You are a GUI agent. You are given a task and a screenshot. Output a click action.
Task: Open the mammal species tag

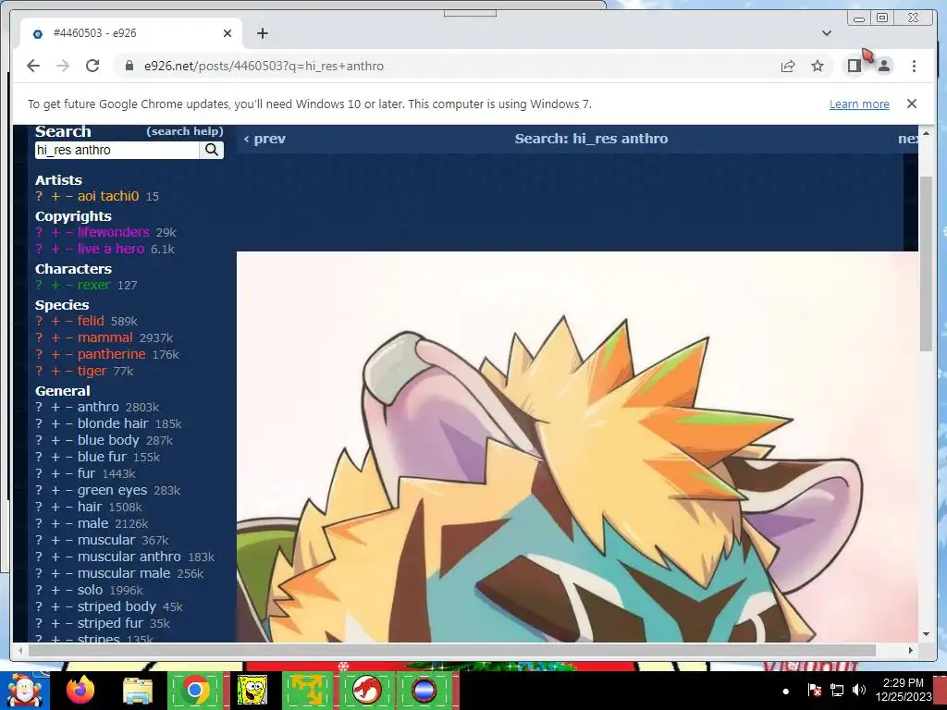pos(105,337)
